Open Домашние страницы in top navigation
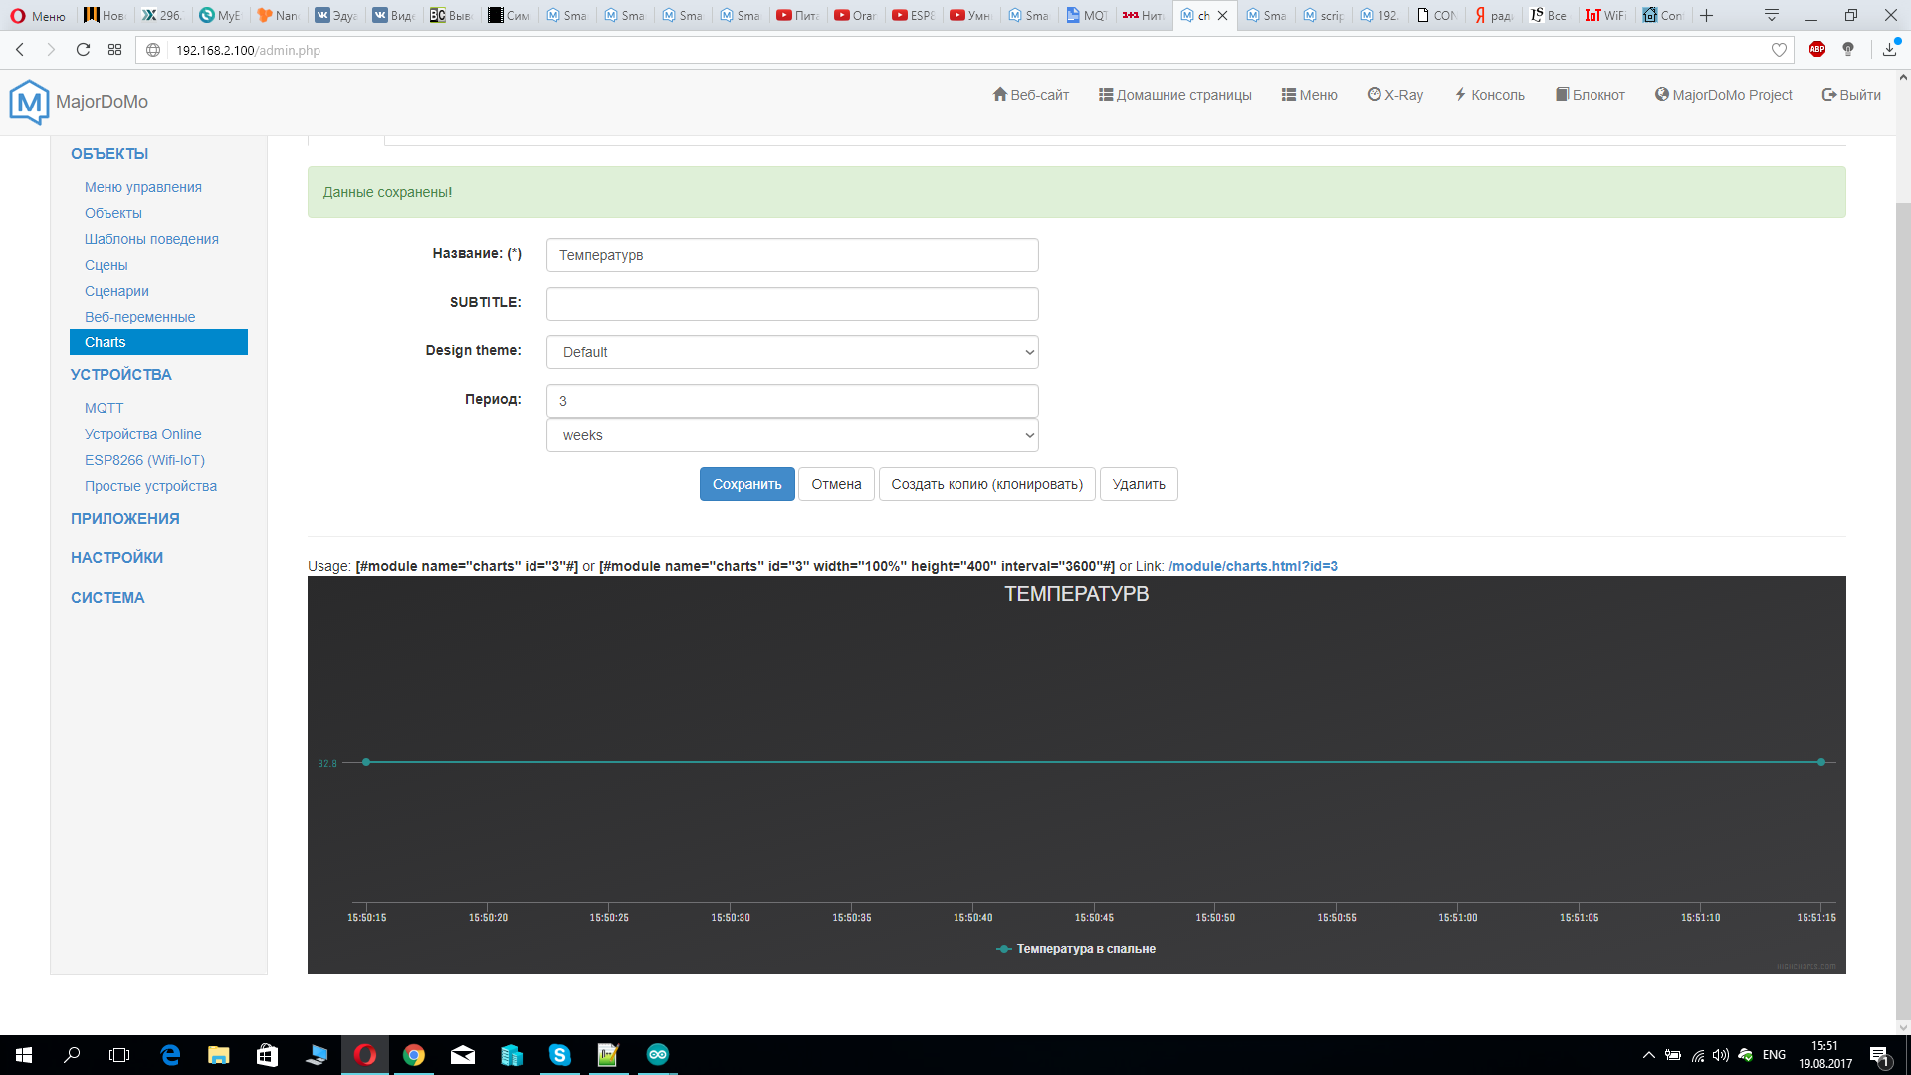Viewport: 1911px width, 1075px height. [1174, 95]
